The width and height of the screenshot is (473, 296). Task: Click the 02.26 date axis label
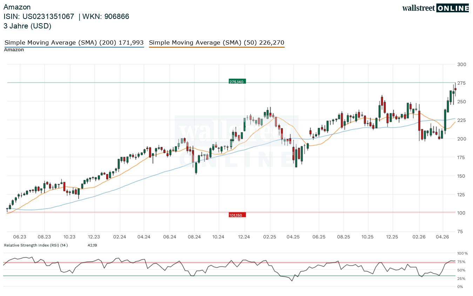tap(419, 237)
